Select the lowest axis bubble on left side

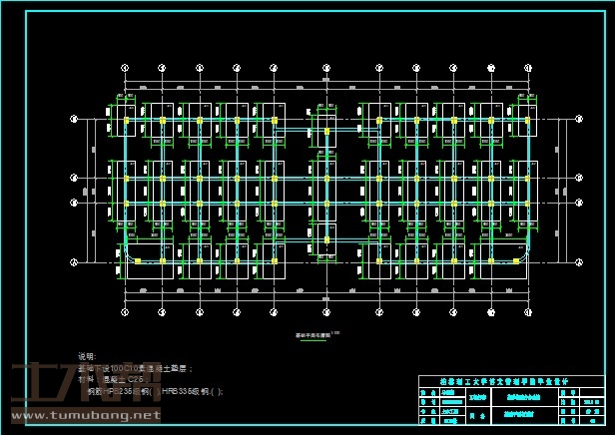coord(74,260)
